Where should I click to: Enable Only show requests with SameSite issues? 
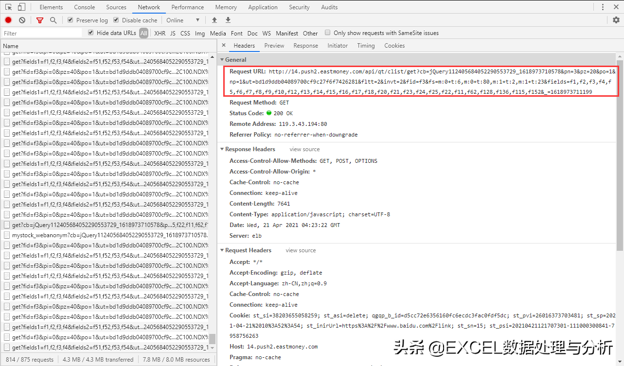point(328,33)
